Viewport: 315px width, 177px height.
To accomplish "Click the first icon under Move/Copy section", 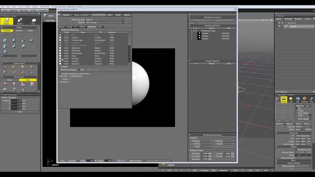I will pos(5,84).
